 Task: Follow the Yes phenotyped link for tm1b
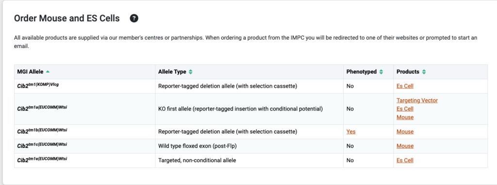pyautogui.click(x=351, y=132)
